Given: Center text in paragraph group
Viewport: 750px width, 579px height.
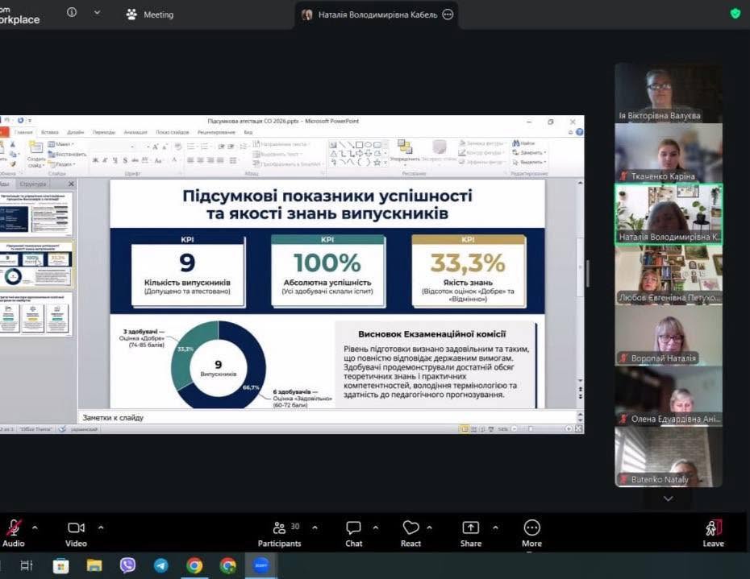Looking at the screenshot, I should click(x=201, y=160).
